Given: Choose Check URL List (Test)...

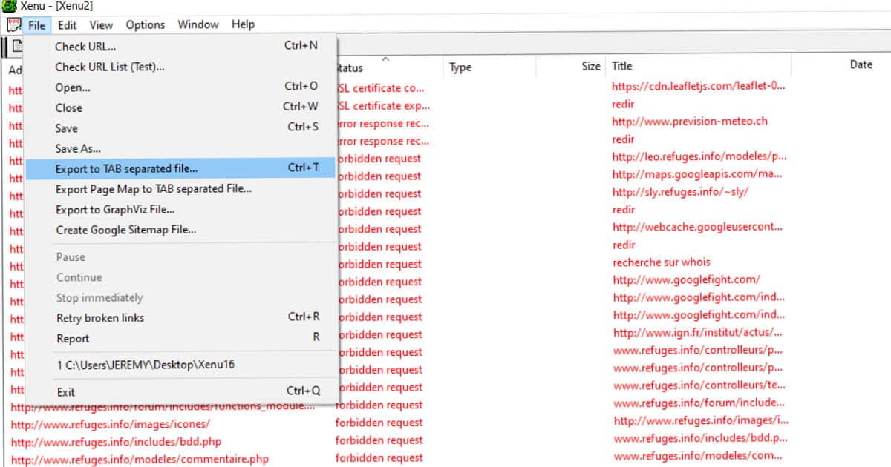Looking at the screenshot, I should (182, 67).
